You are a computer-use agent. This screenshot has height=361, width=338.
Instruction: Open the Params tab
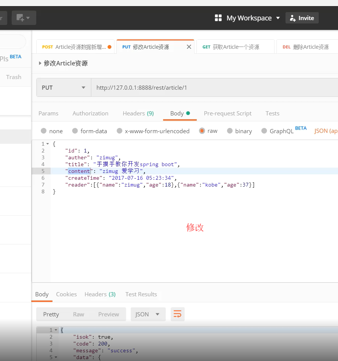click(x=48, y=114)
